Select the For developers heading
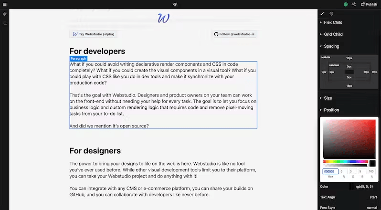 point(97,51)
